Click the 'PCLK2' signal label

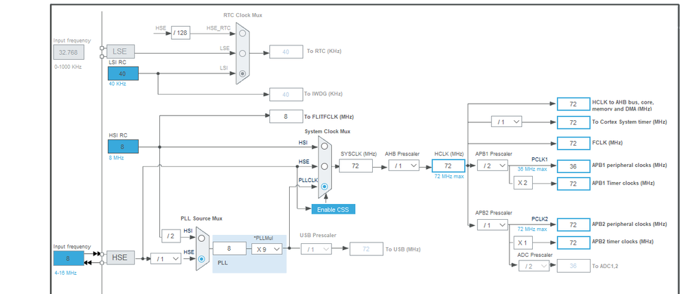pos(540,218)
